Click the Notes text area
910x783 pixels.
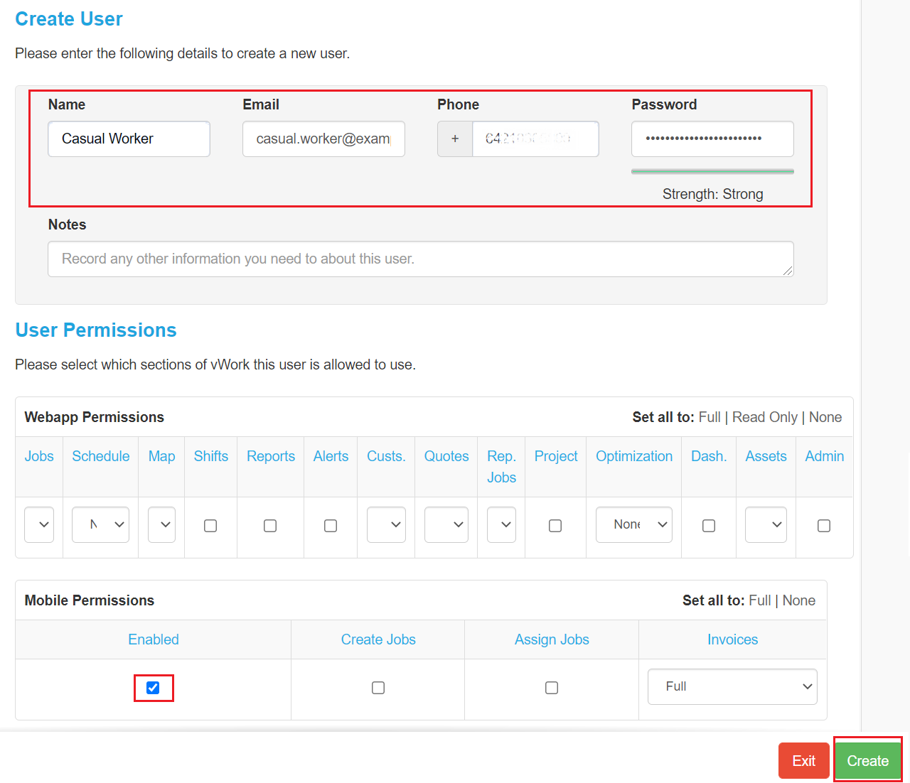click(x=420, y=259)
